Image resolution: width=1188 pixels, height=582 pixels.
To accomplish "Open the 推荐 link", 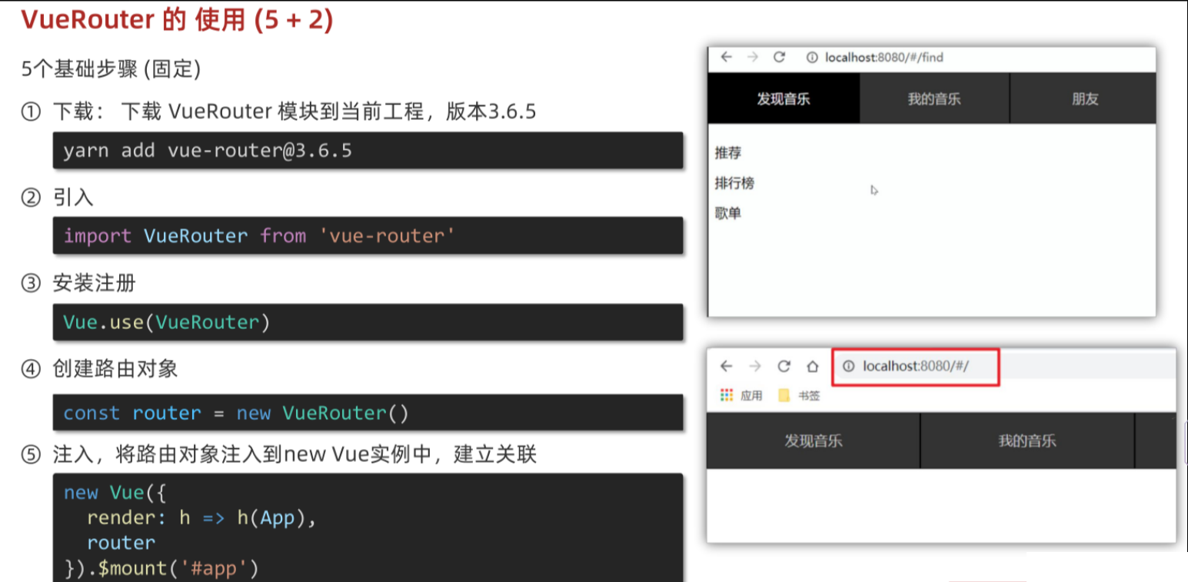I will 727,153.
